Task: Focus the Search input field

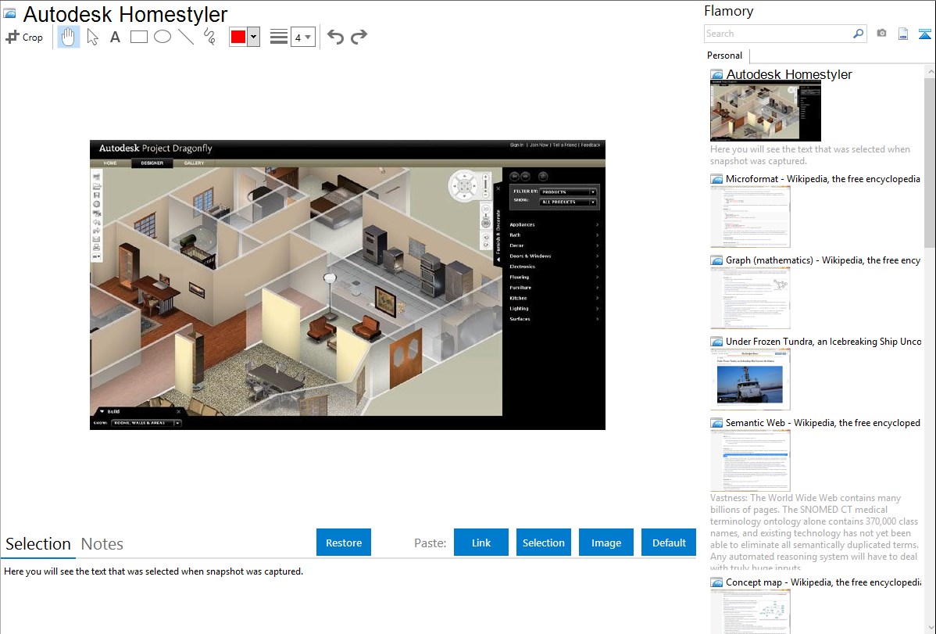Action: (x=778, y=34)
